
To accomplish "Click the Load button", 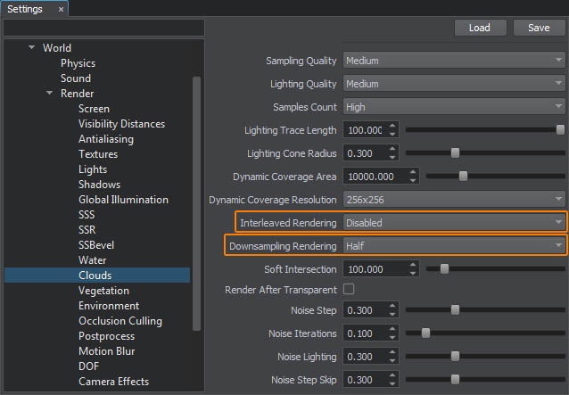I will [480, 28].
